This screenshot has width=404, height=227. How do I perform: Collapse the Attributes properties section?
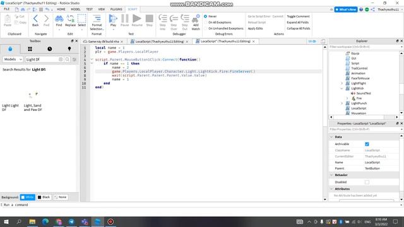pyautogui.click(x=331, y=189)
